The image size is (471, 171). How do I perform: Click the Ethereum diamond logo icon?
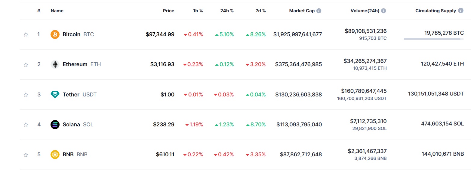pyautogui.click(x=55, y=64)
